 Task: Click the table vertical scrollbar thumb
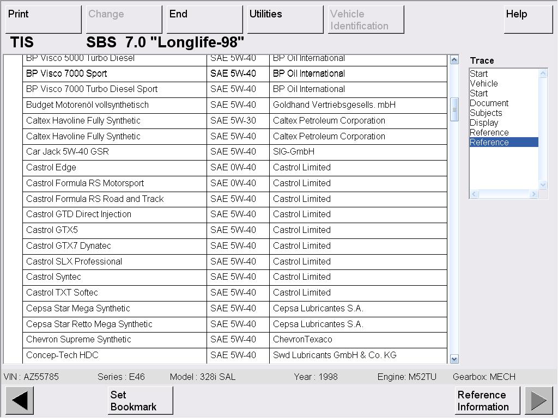[x=454, y=109]
